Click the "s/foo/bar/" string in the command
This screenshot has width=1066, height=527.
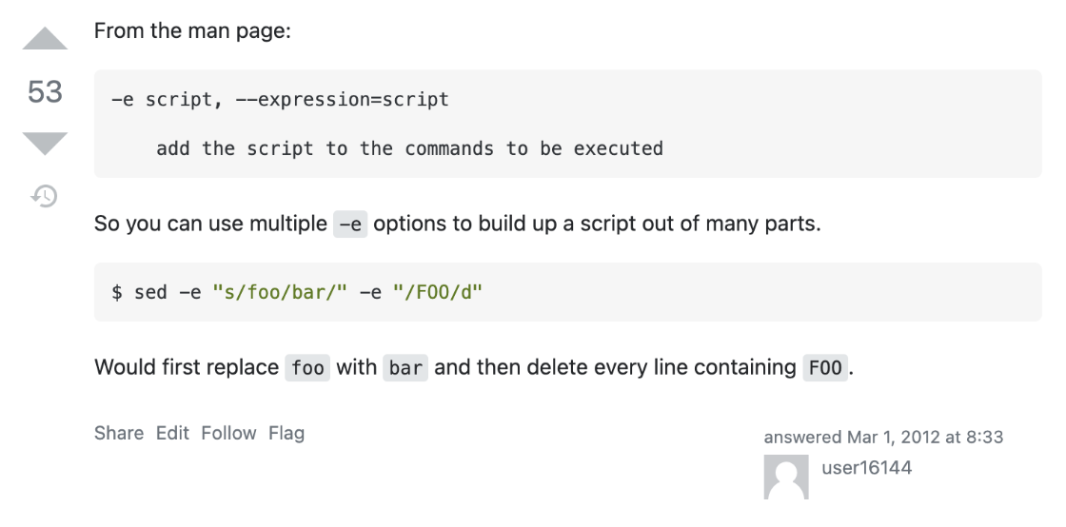280,292
